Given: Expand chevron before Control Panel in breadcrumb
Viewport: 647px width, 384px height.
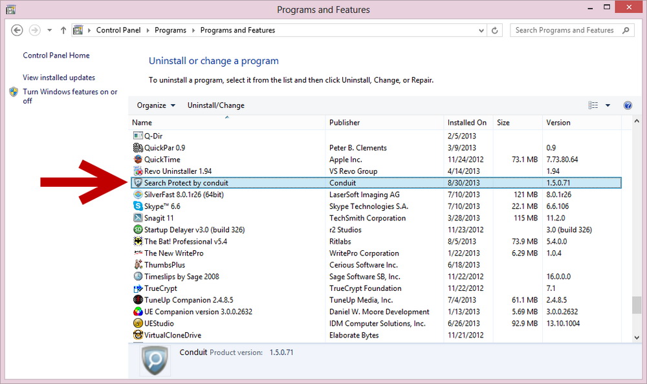Looking at the screenshot, I should point(89,30).
